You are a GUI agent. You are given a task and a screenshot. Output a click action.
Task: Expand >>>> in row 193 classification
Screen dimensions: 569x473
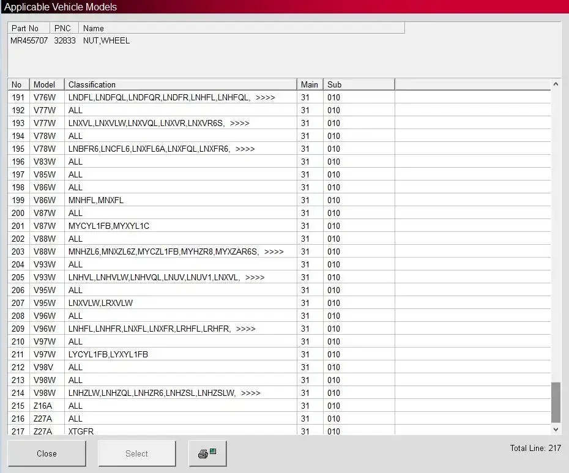tap(239, 124)
